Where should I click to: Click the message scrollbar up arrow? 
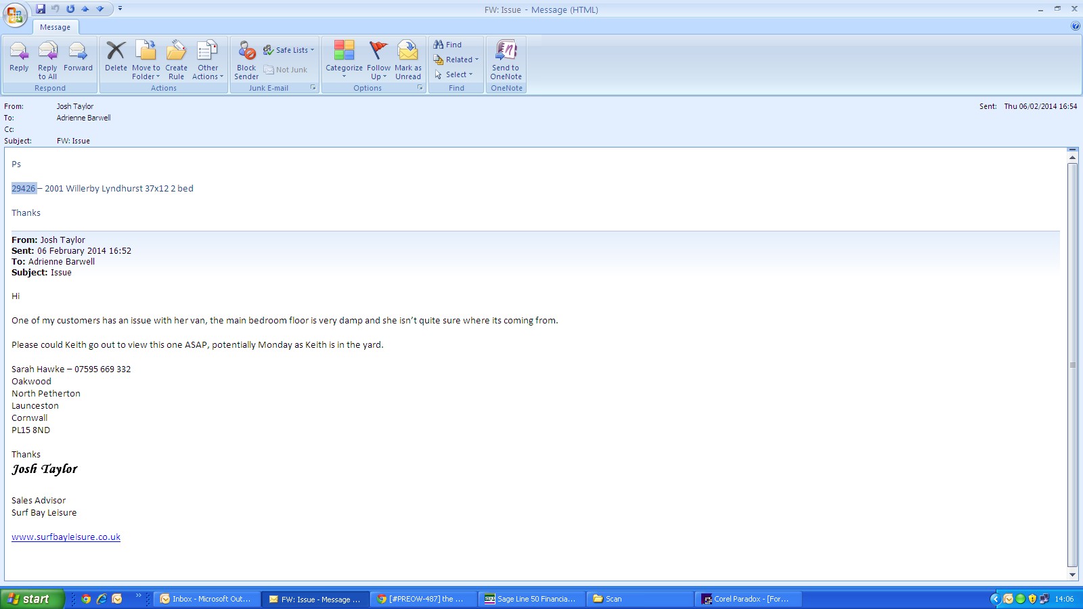tap(1072, 157)
